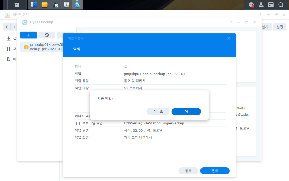Screen dimensions: 289x181
Task: Maximize the Hyper Backup window
Action: pyautogui.click(x=247, y=22)
